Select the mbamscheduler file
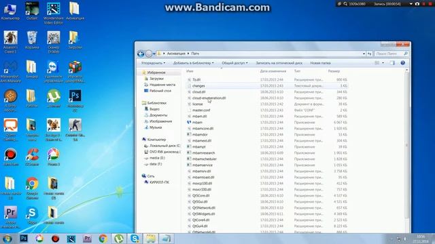The height and width of the screenshot is (244, 435). click(205, 159)
